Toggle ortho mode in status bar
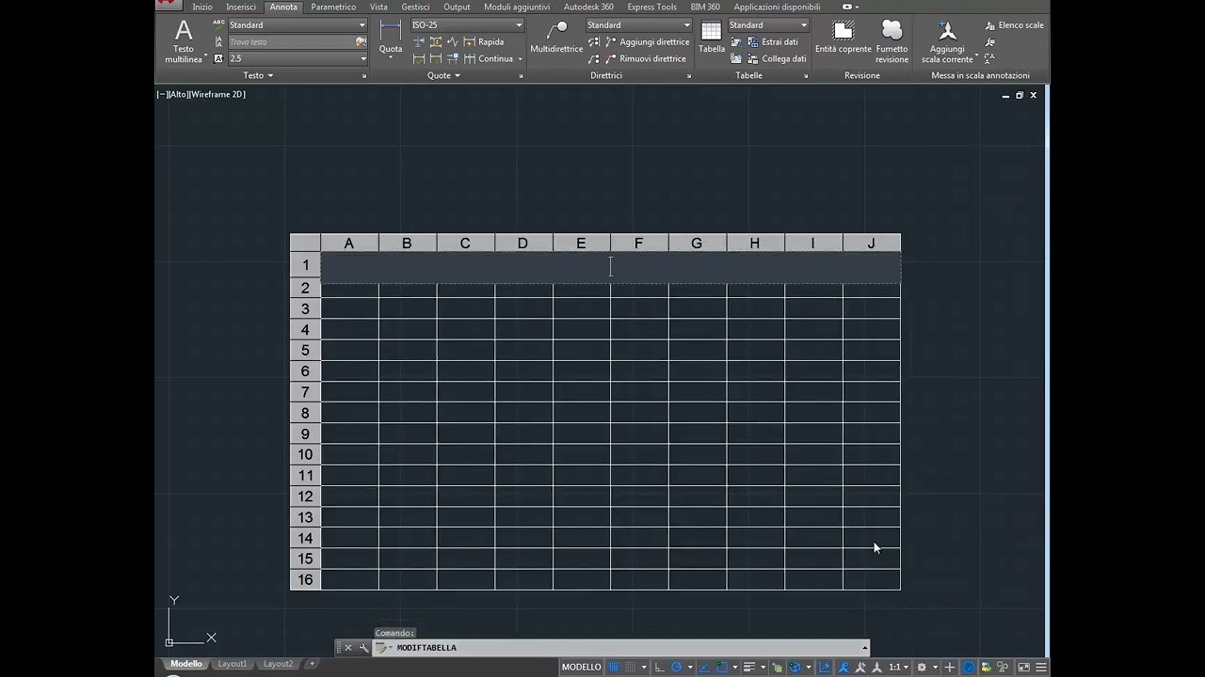This screenshot has height=677, width=1205. pos(659,668)
